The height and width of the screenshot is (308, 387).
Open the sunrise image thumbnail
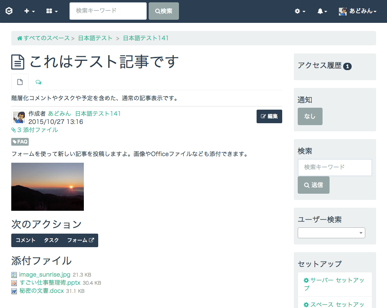tap(47, 186)
